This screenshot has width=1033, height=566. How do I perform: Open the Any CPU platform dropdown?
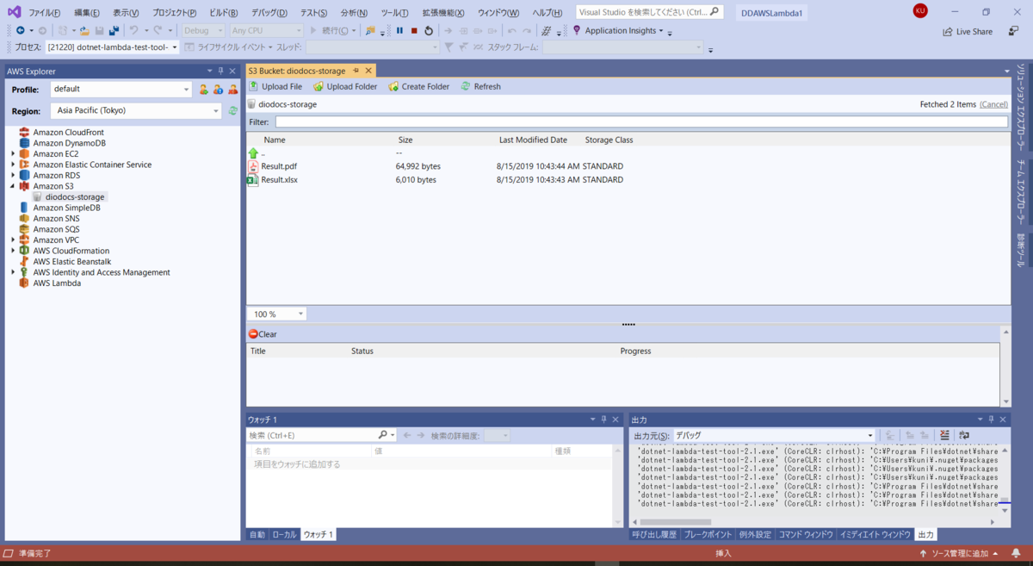click(267, 30)
